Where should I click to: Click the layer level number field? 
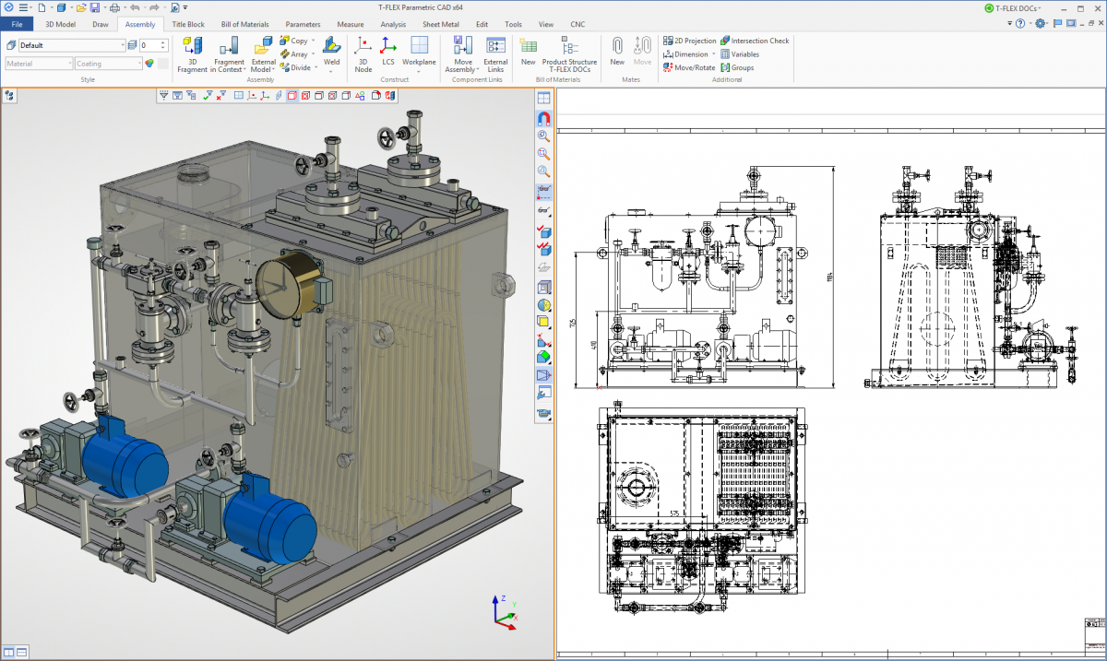pyautogui.click(x=149, y=45)
